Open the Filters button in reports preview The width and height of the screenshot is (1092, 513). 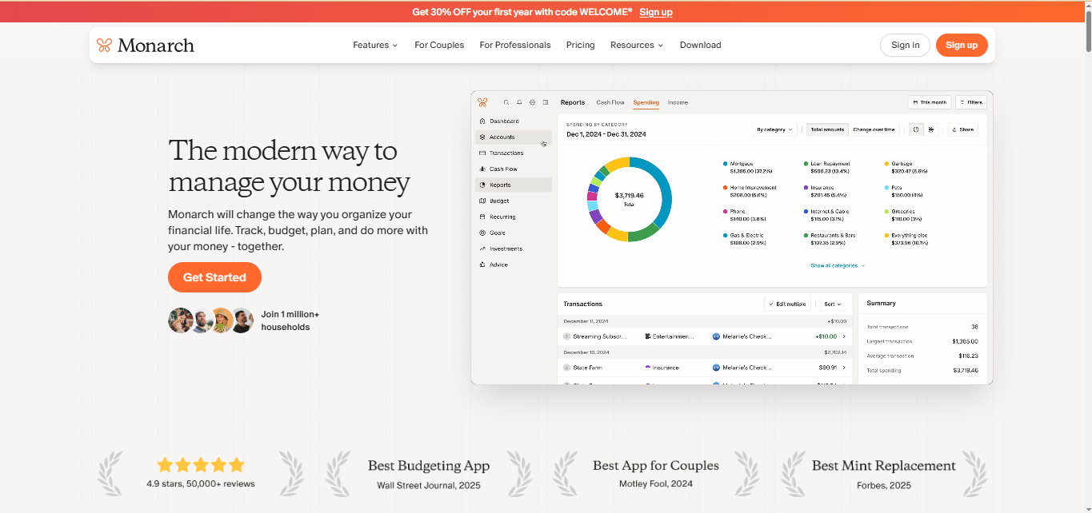tap(971, 102)
